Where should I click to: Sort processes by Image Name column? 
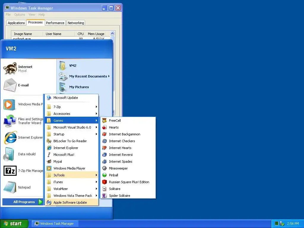point(27,34)
